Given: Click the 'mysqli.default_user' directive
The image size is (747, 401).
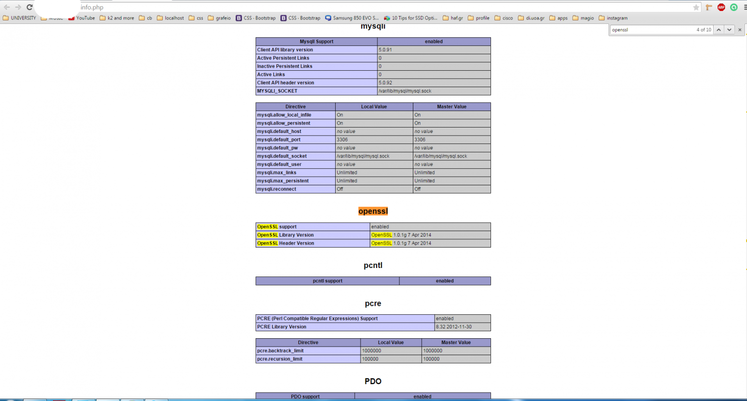Looking at the screenshot, I should [295, 164].
